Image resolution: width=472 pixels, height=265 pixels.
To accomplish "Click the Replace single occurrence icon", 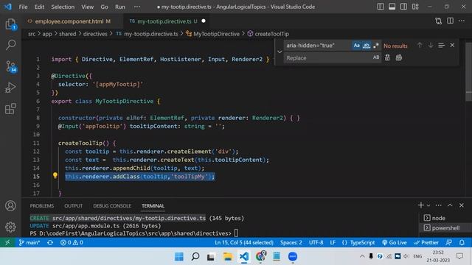I will (x=387, y=57).
